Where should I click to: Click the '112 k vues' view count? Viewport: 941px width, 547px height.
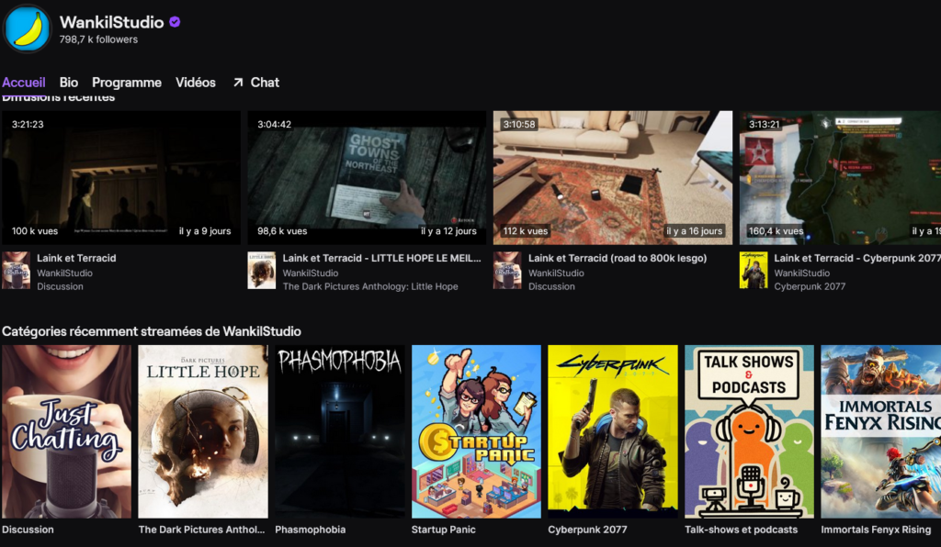(526, 231)
